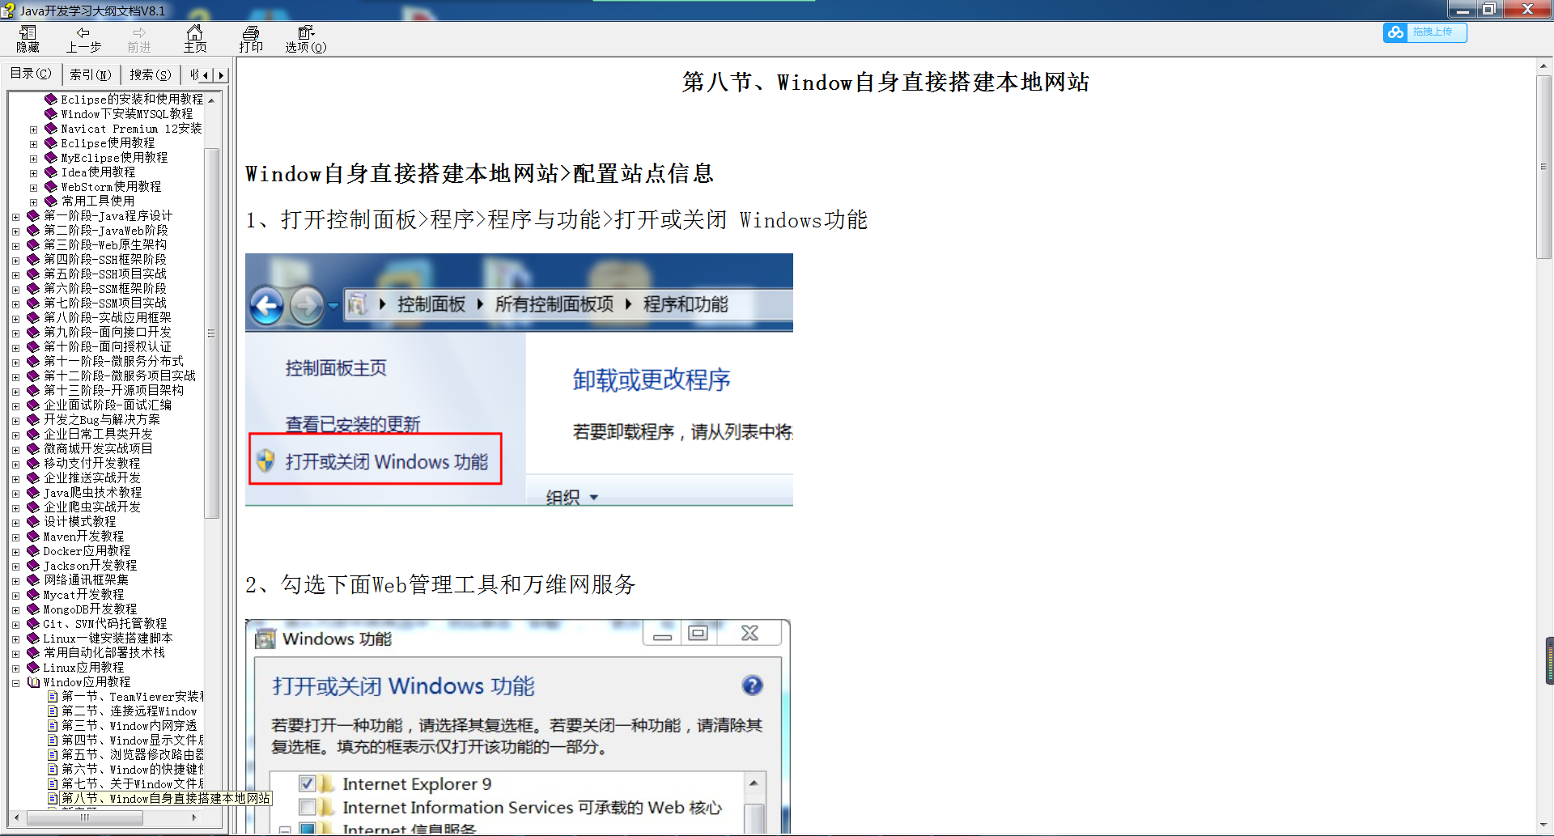Select Git、SVN代码托管教程 in the tree
The width and height of the screenshot is (1554, 836).
(x=105, y=623)
